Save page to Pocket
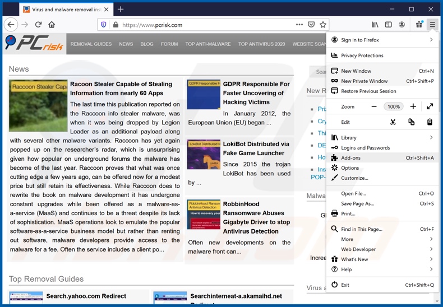The height and width of the screenshot is (307, 443). coord(311,25)
